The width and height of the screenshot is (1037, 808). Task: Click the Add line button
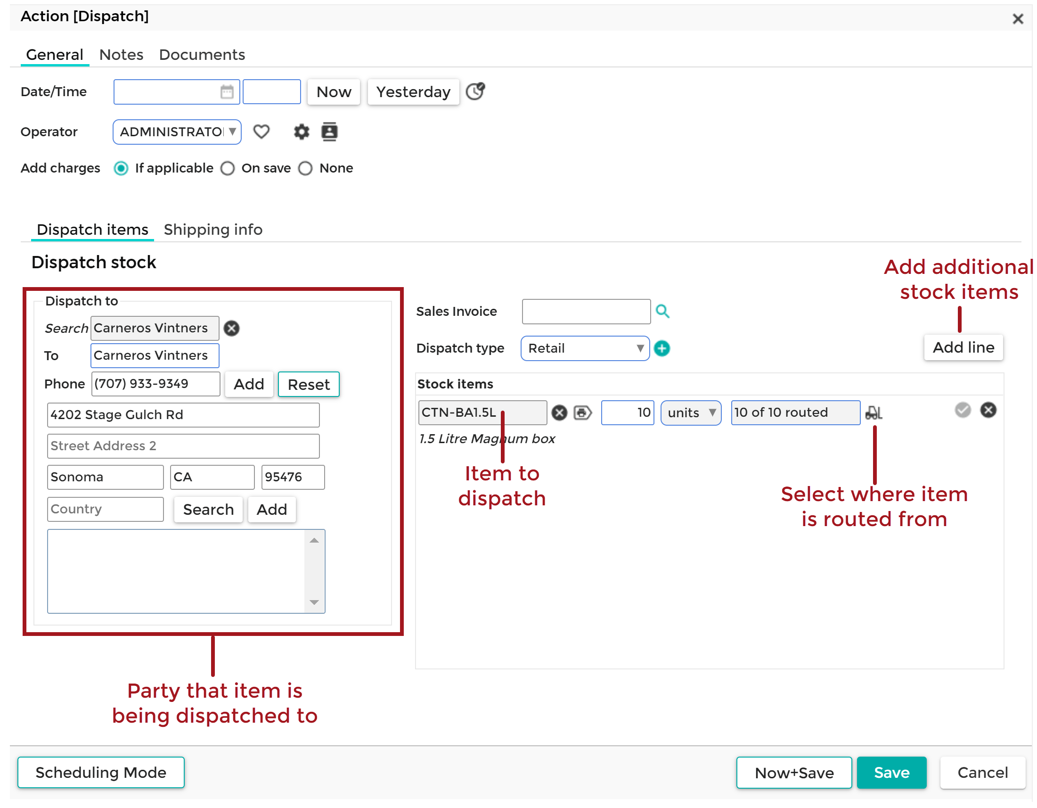point(964,348)
